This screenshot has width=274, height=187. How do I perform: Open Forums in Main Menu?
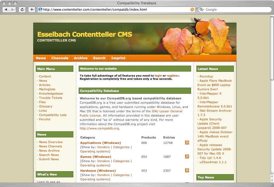tap(45, 119)
